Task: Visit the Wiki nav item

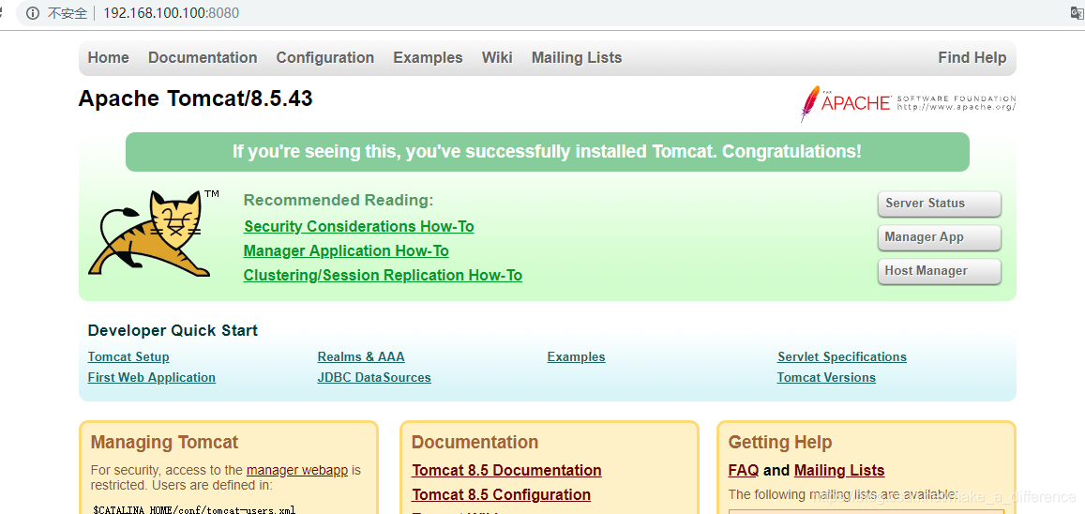Action: [497, 57]
